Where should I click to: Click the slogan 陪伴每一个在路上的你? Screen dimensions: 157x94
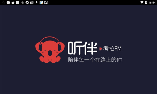(95, 60)
